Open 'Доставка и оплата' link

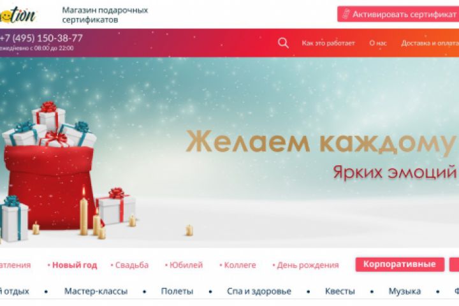pyautogui.click(x=430, y=43)
